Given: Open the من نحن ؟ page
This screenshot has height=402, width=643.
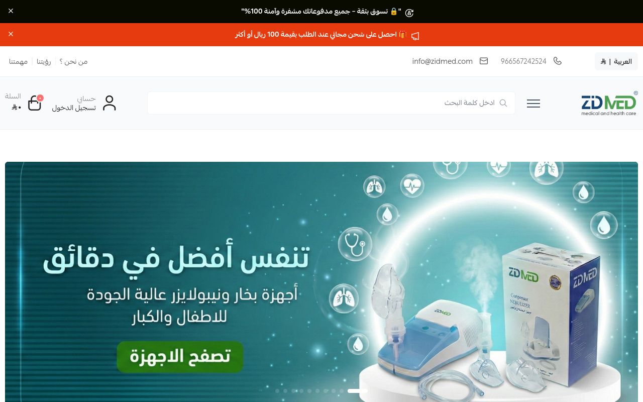Looking at the screenshot, I should tap(73, 61).
